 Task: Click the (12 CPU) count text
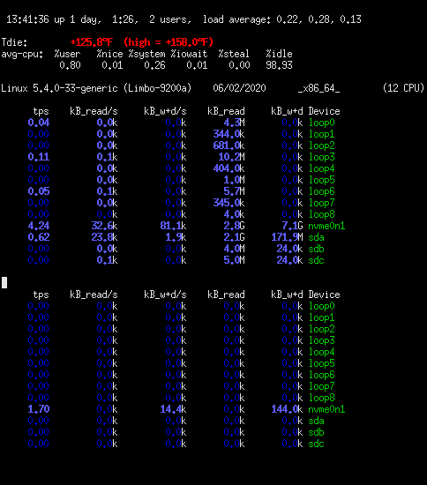pyautogui.click(x=403, y=88)
